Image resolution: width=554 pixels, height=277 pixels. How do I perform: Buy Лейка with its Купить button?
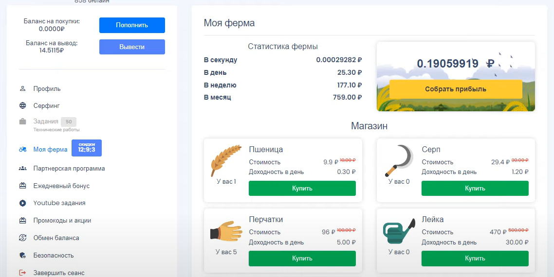click(475, 259)
